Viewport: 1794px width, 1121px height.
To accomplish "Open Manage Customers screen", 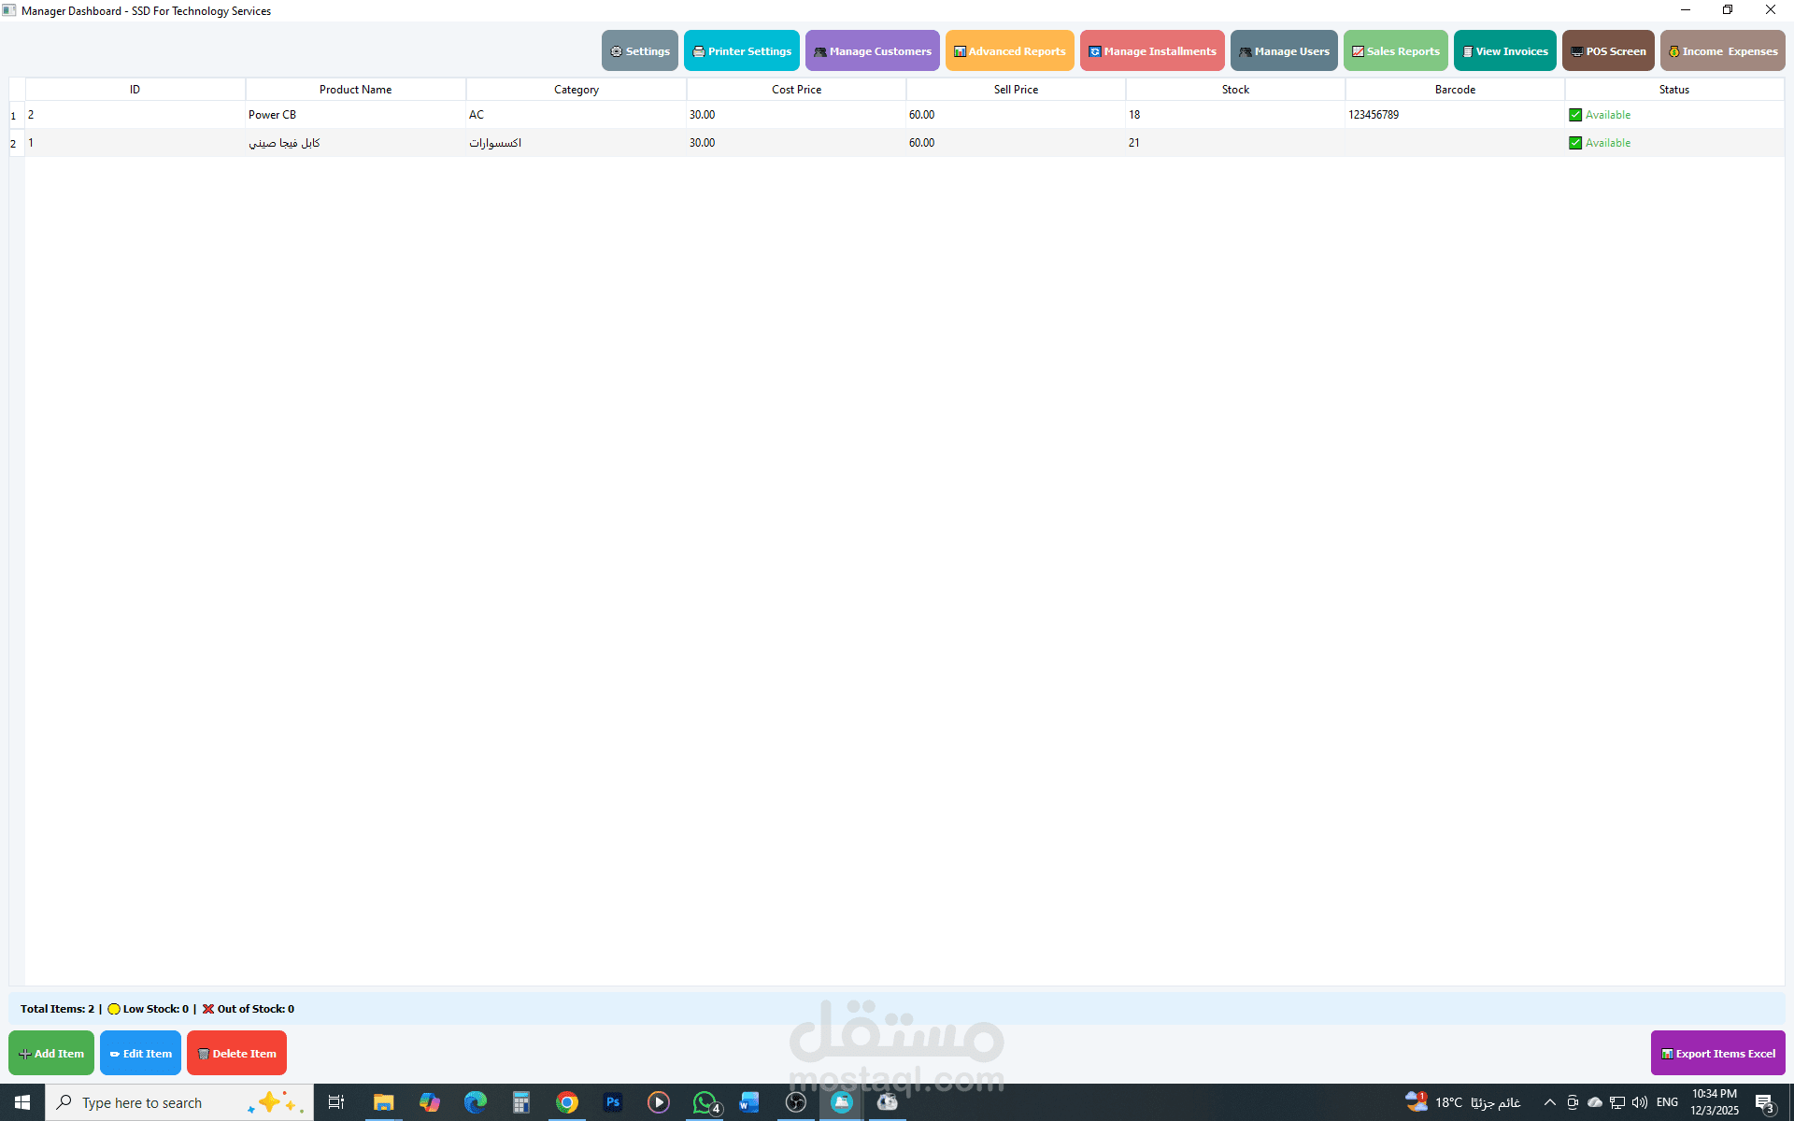I will [872, 51].
